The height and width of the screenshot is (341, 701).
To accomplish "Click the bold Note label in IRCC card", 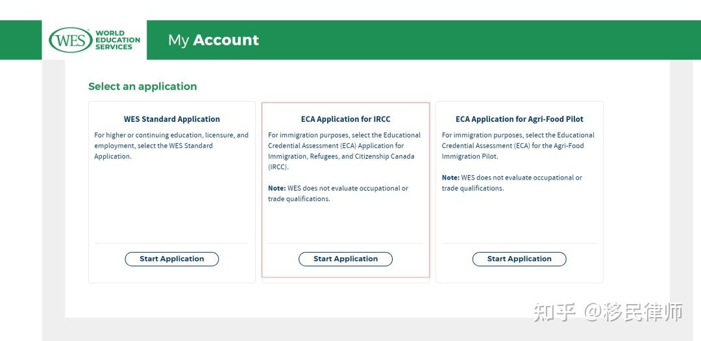I will pyautogui.click(x=277, y=189).
